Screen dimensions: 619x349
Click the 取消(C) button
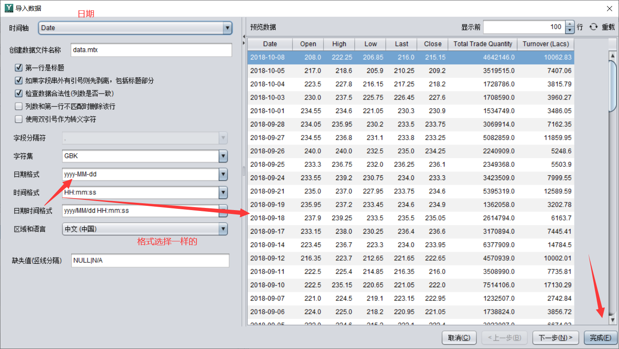pyautogui.click(x=459, y=338)
